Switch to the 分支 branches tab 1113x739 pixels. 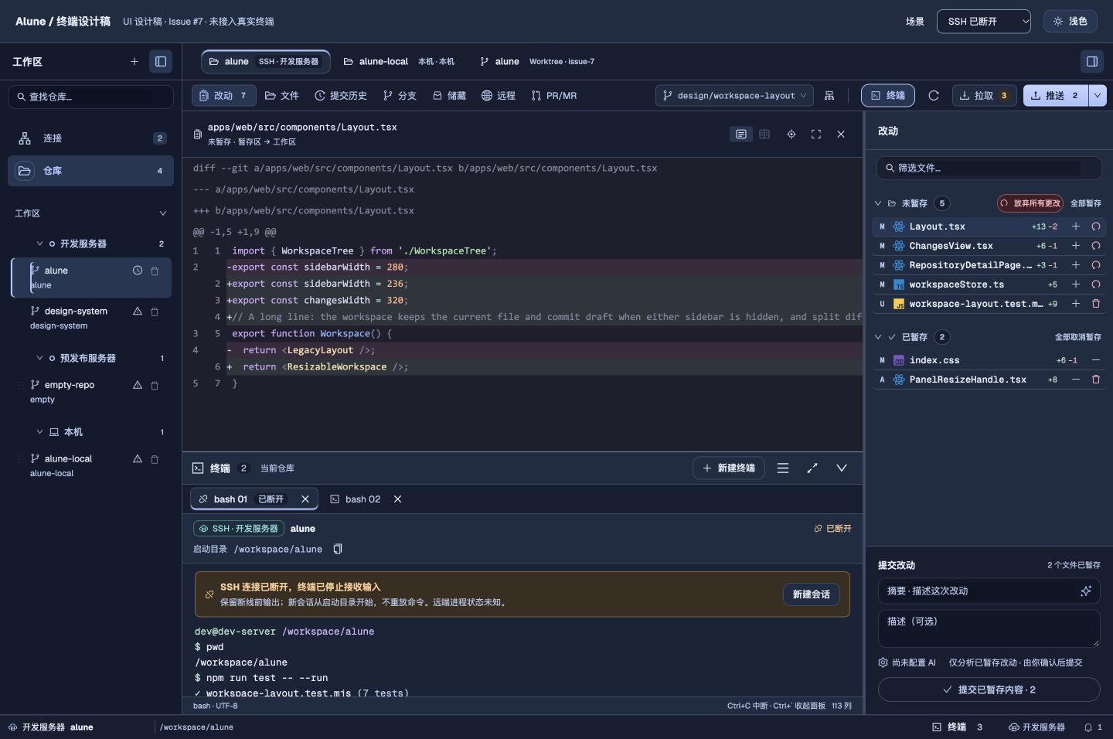click(x=400, y=96)
